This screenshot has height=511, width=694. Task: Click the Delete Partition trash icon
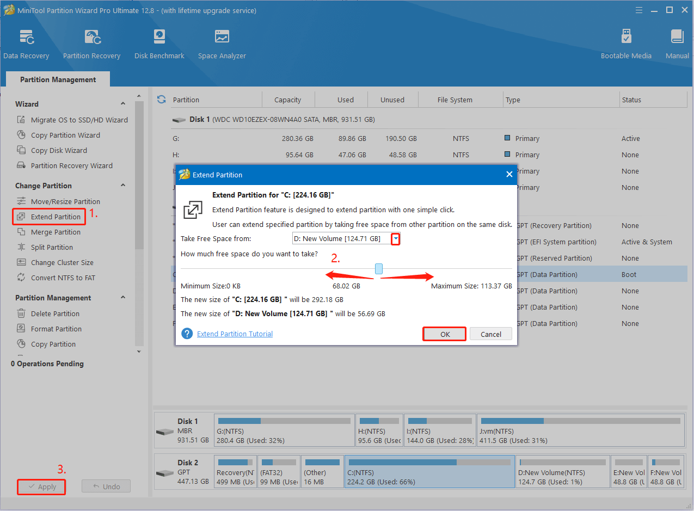click(x=21, y=313)
